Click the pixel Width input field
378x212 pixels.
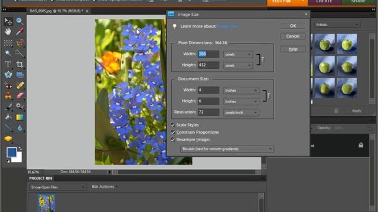point(208,54)
